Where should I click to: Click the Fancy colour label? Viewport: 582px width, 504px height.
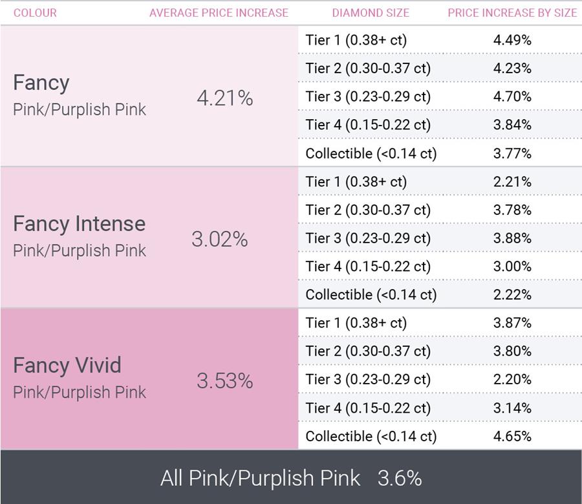(x=41, y=83)
